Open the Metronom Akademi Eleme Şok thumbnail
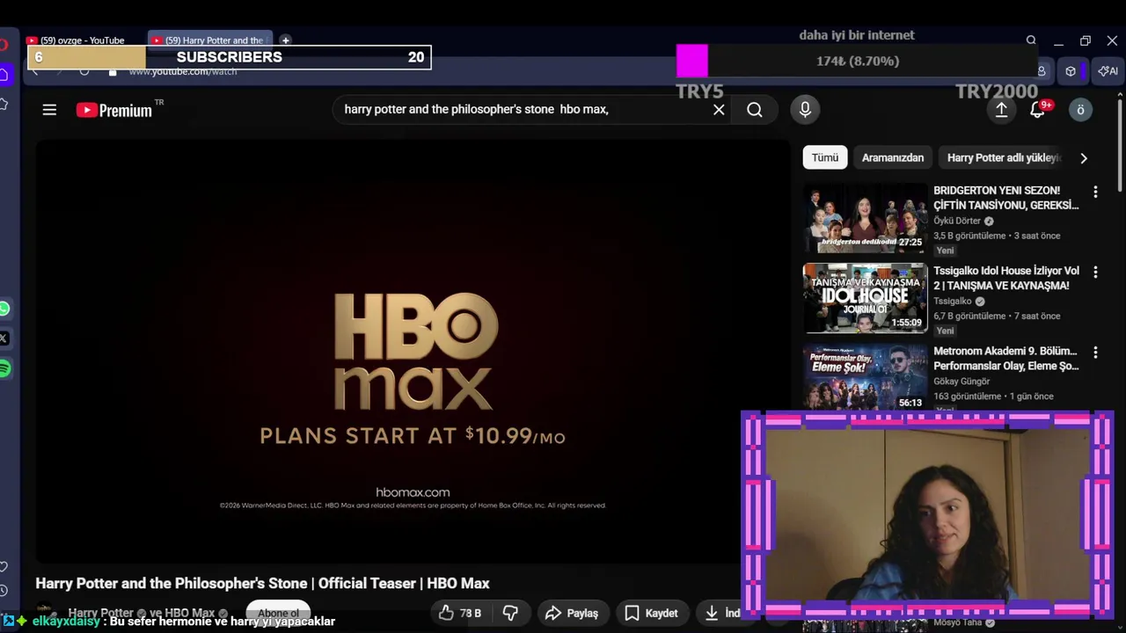This screenshot has width=1126, height=633. (865, 377)
